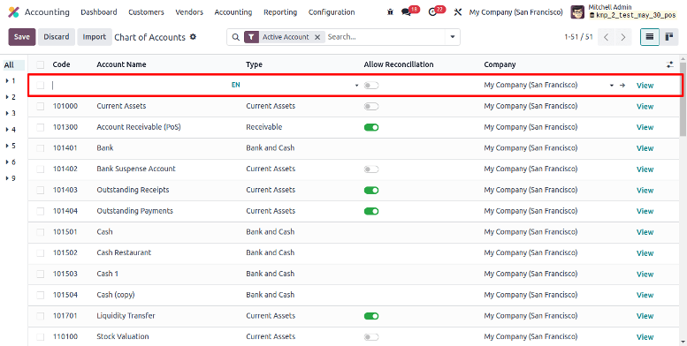Disable reconciliation for Outstanding Payments
The width and height of the screenshot is (687, 346).
[x=371, y=211]
